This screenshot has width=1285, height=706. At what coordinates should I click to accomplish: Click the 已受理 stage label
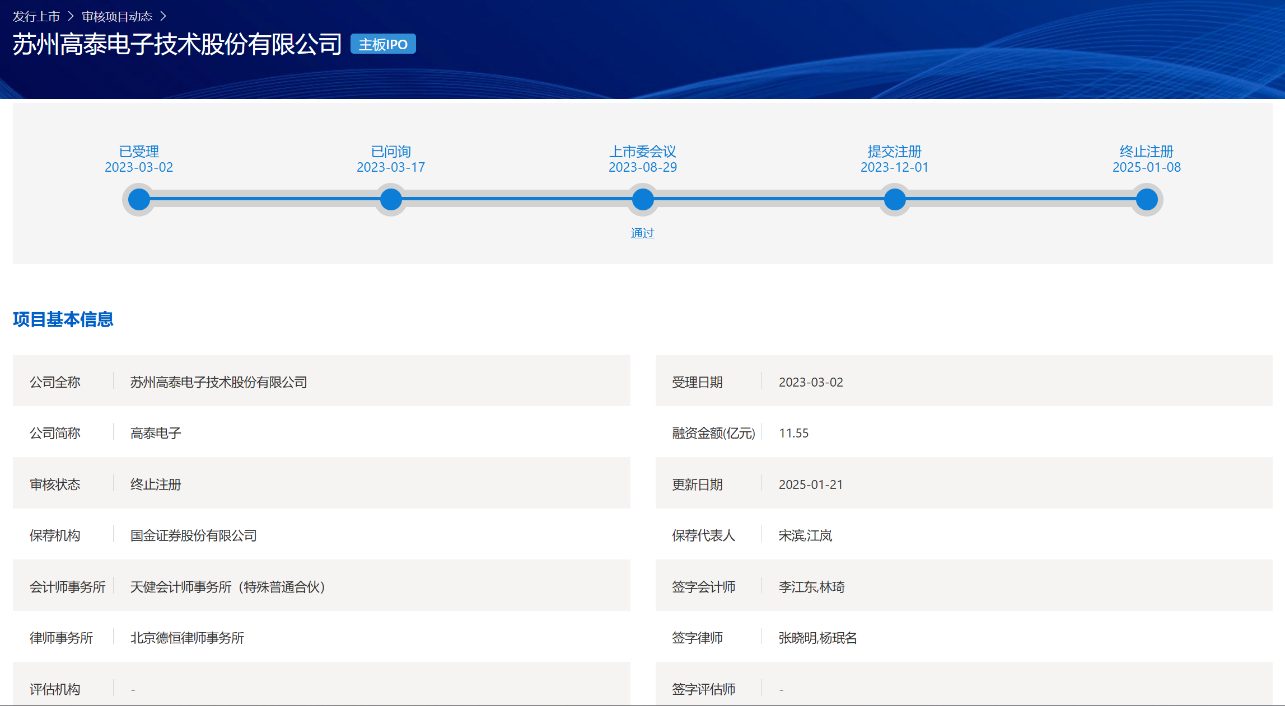tap(139, 152)
